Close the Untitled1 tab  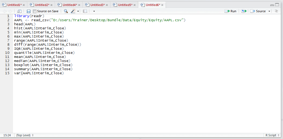tap(24, 5)
